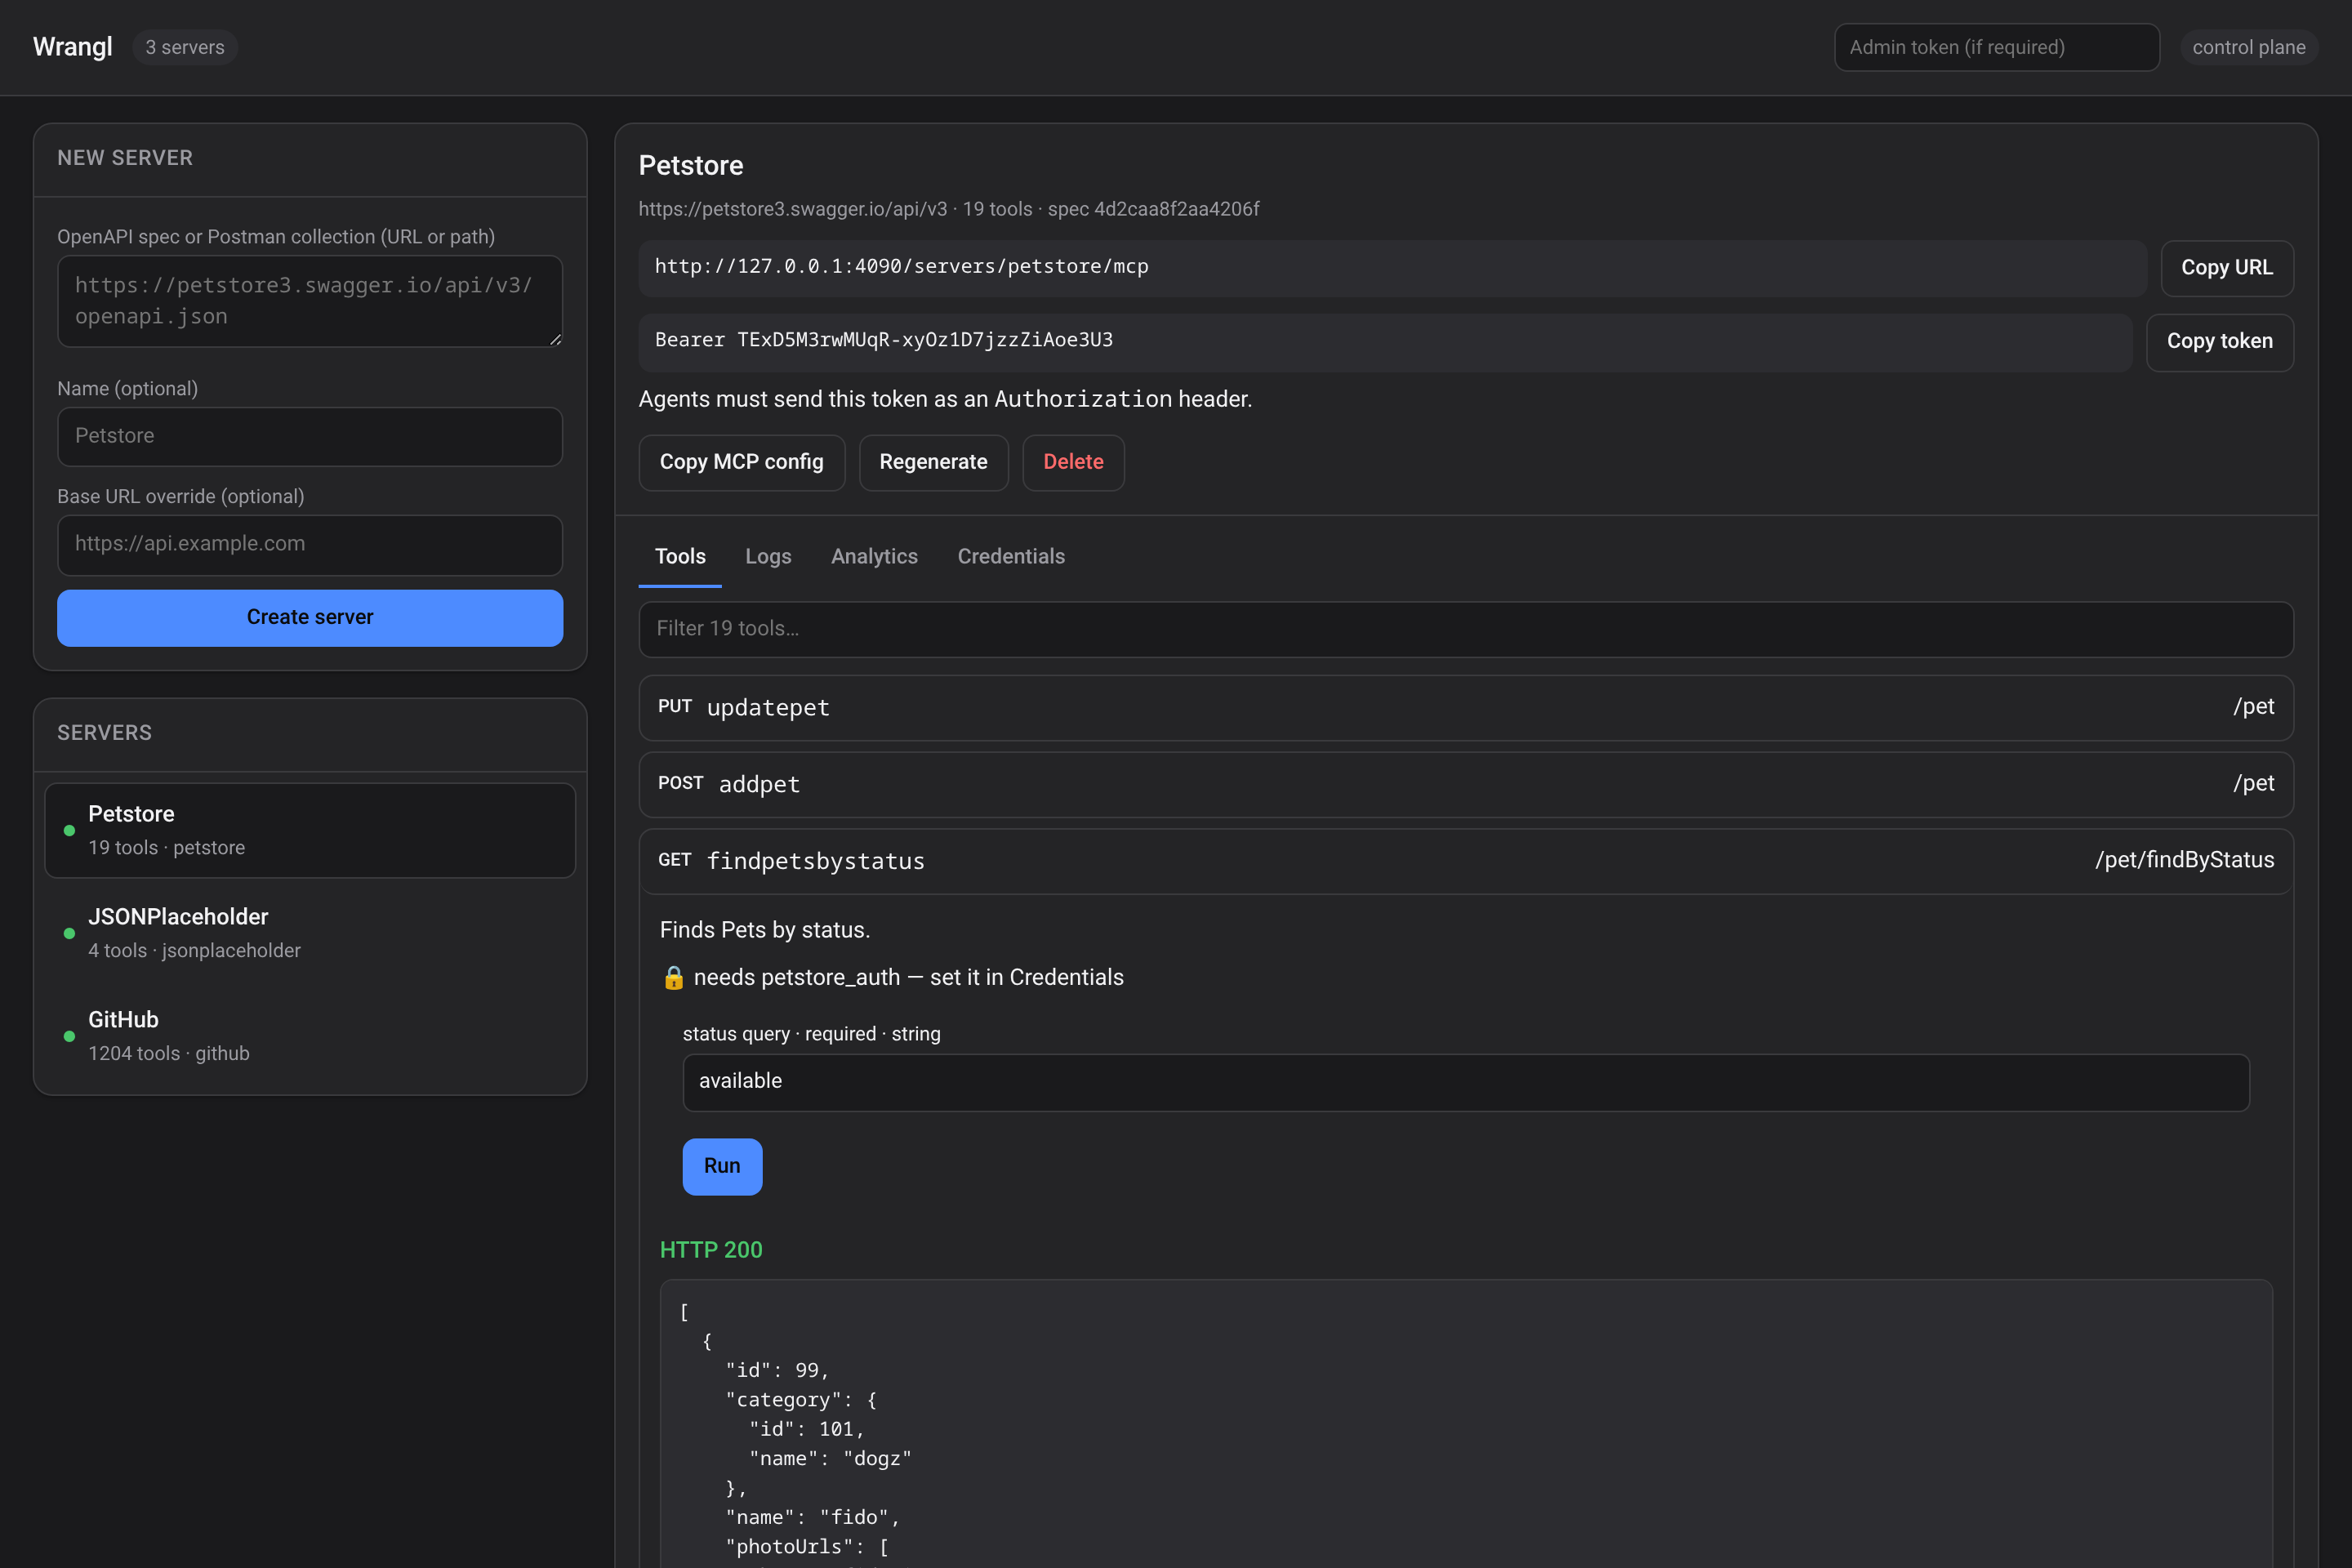Image resolution: width=2352 pixels, height=1568 pixels.
Task: Click the Copy token button
Action: (2220, 342)
